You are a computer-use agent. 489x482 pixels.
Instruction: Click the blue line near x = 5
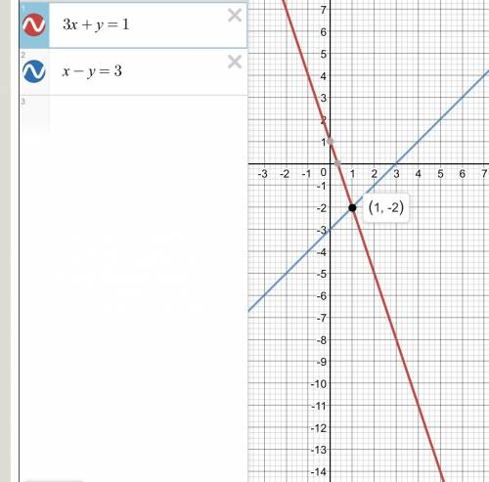pos(440,119)
